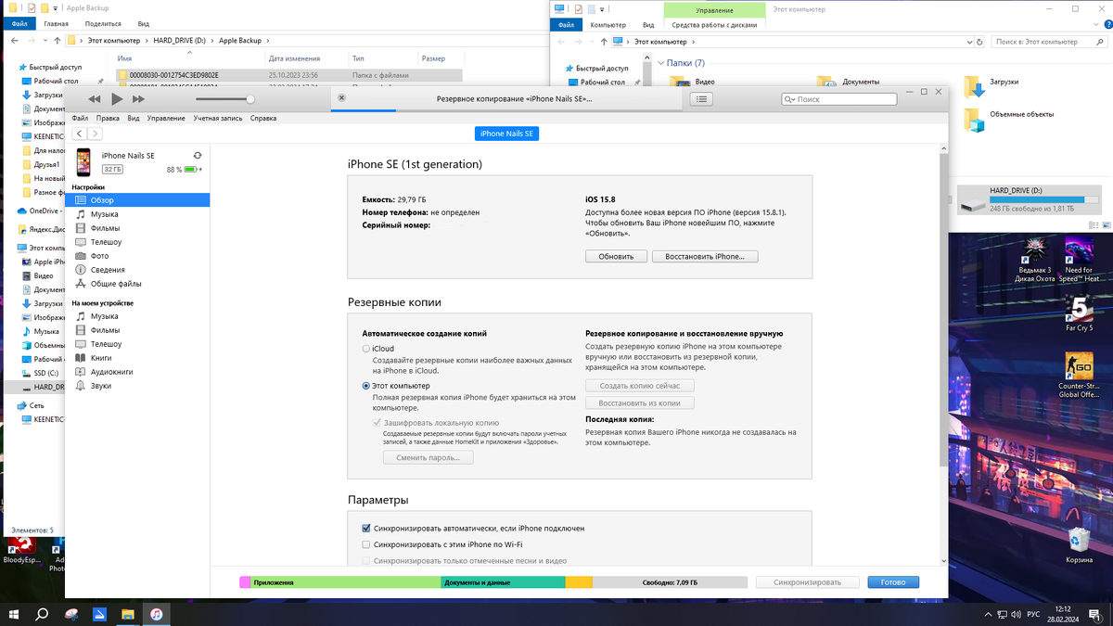Open the Поделиться tab in Apple Backup window
This screenshot has width=1113, height=626.
coord(102,24)
